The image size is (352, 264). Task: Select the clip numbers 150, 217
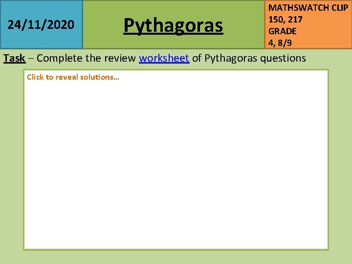pos(286,20)
